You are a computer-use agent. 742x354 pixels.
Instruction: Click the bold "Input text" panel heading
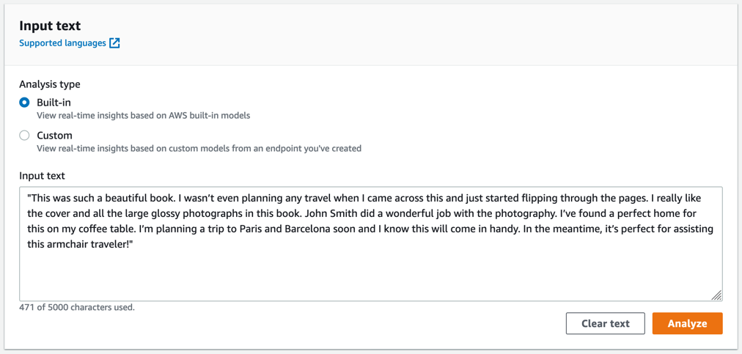pos(50,26)
